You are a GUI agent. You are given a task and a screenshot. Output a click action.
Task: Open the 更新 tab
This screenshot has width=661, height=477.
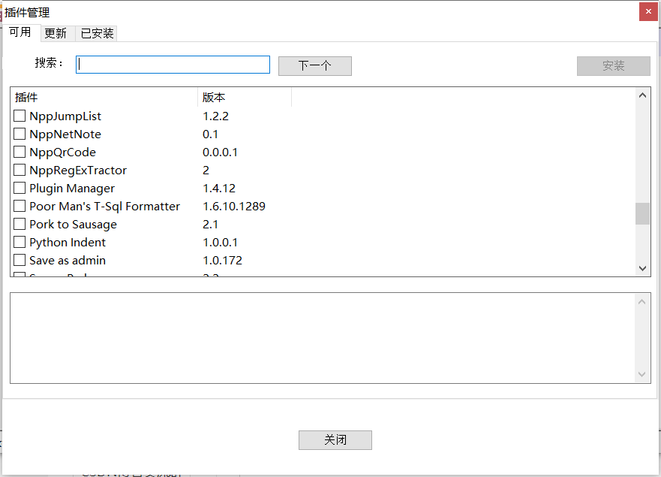click(58, 33)
